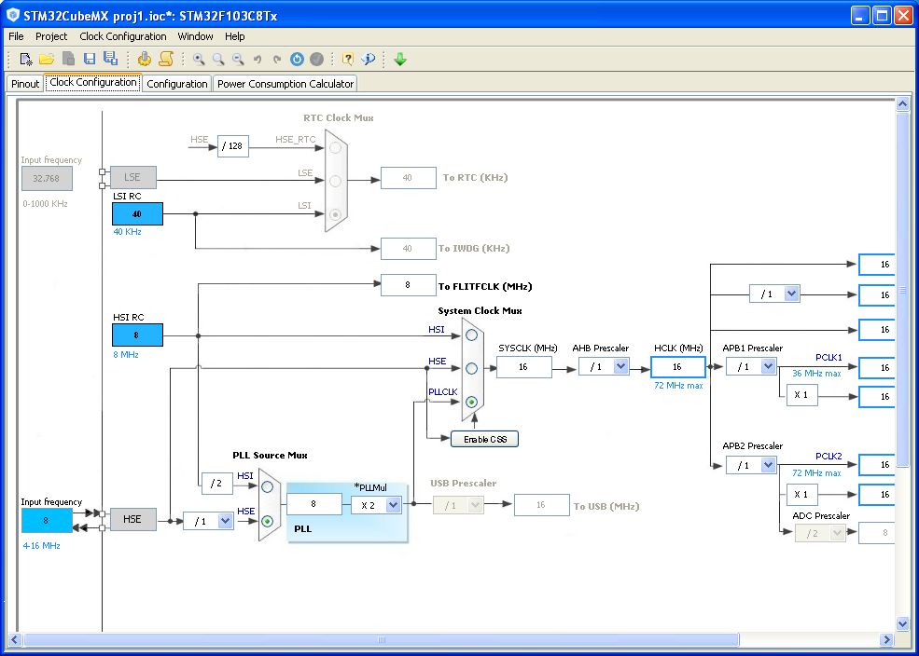Image resolution: width=919 pixels, height=656 pixels.
Task: Save the project with the floppy icon
Action: pyautogui.click(x=89, y=59)
